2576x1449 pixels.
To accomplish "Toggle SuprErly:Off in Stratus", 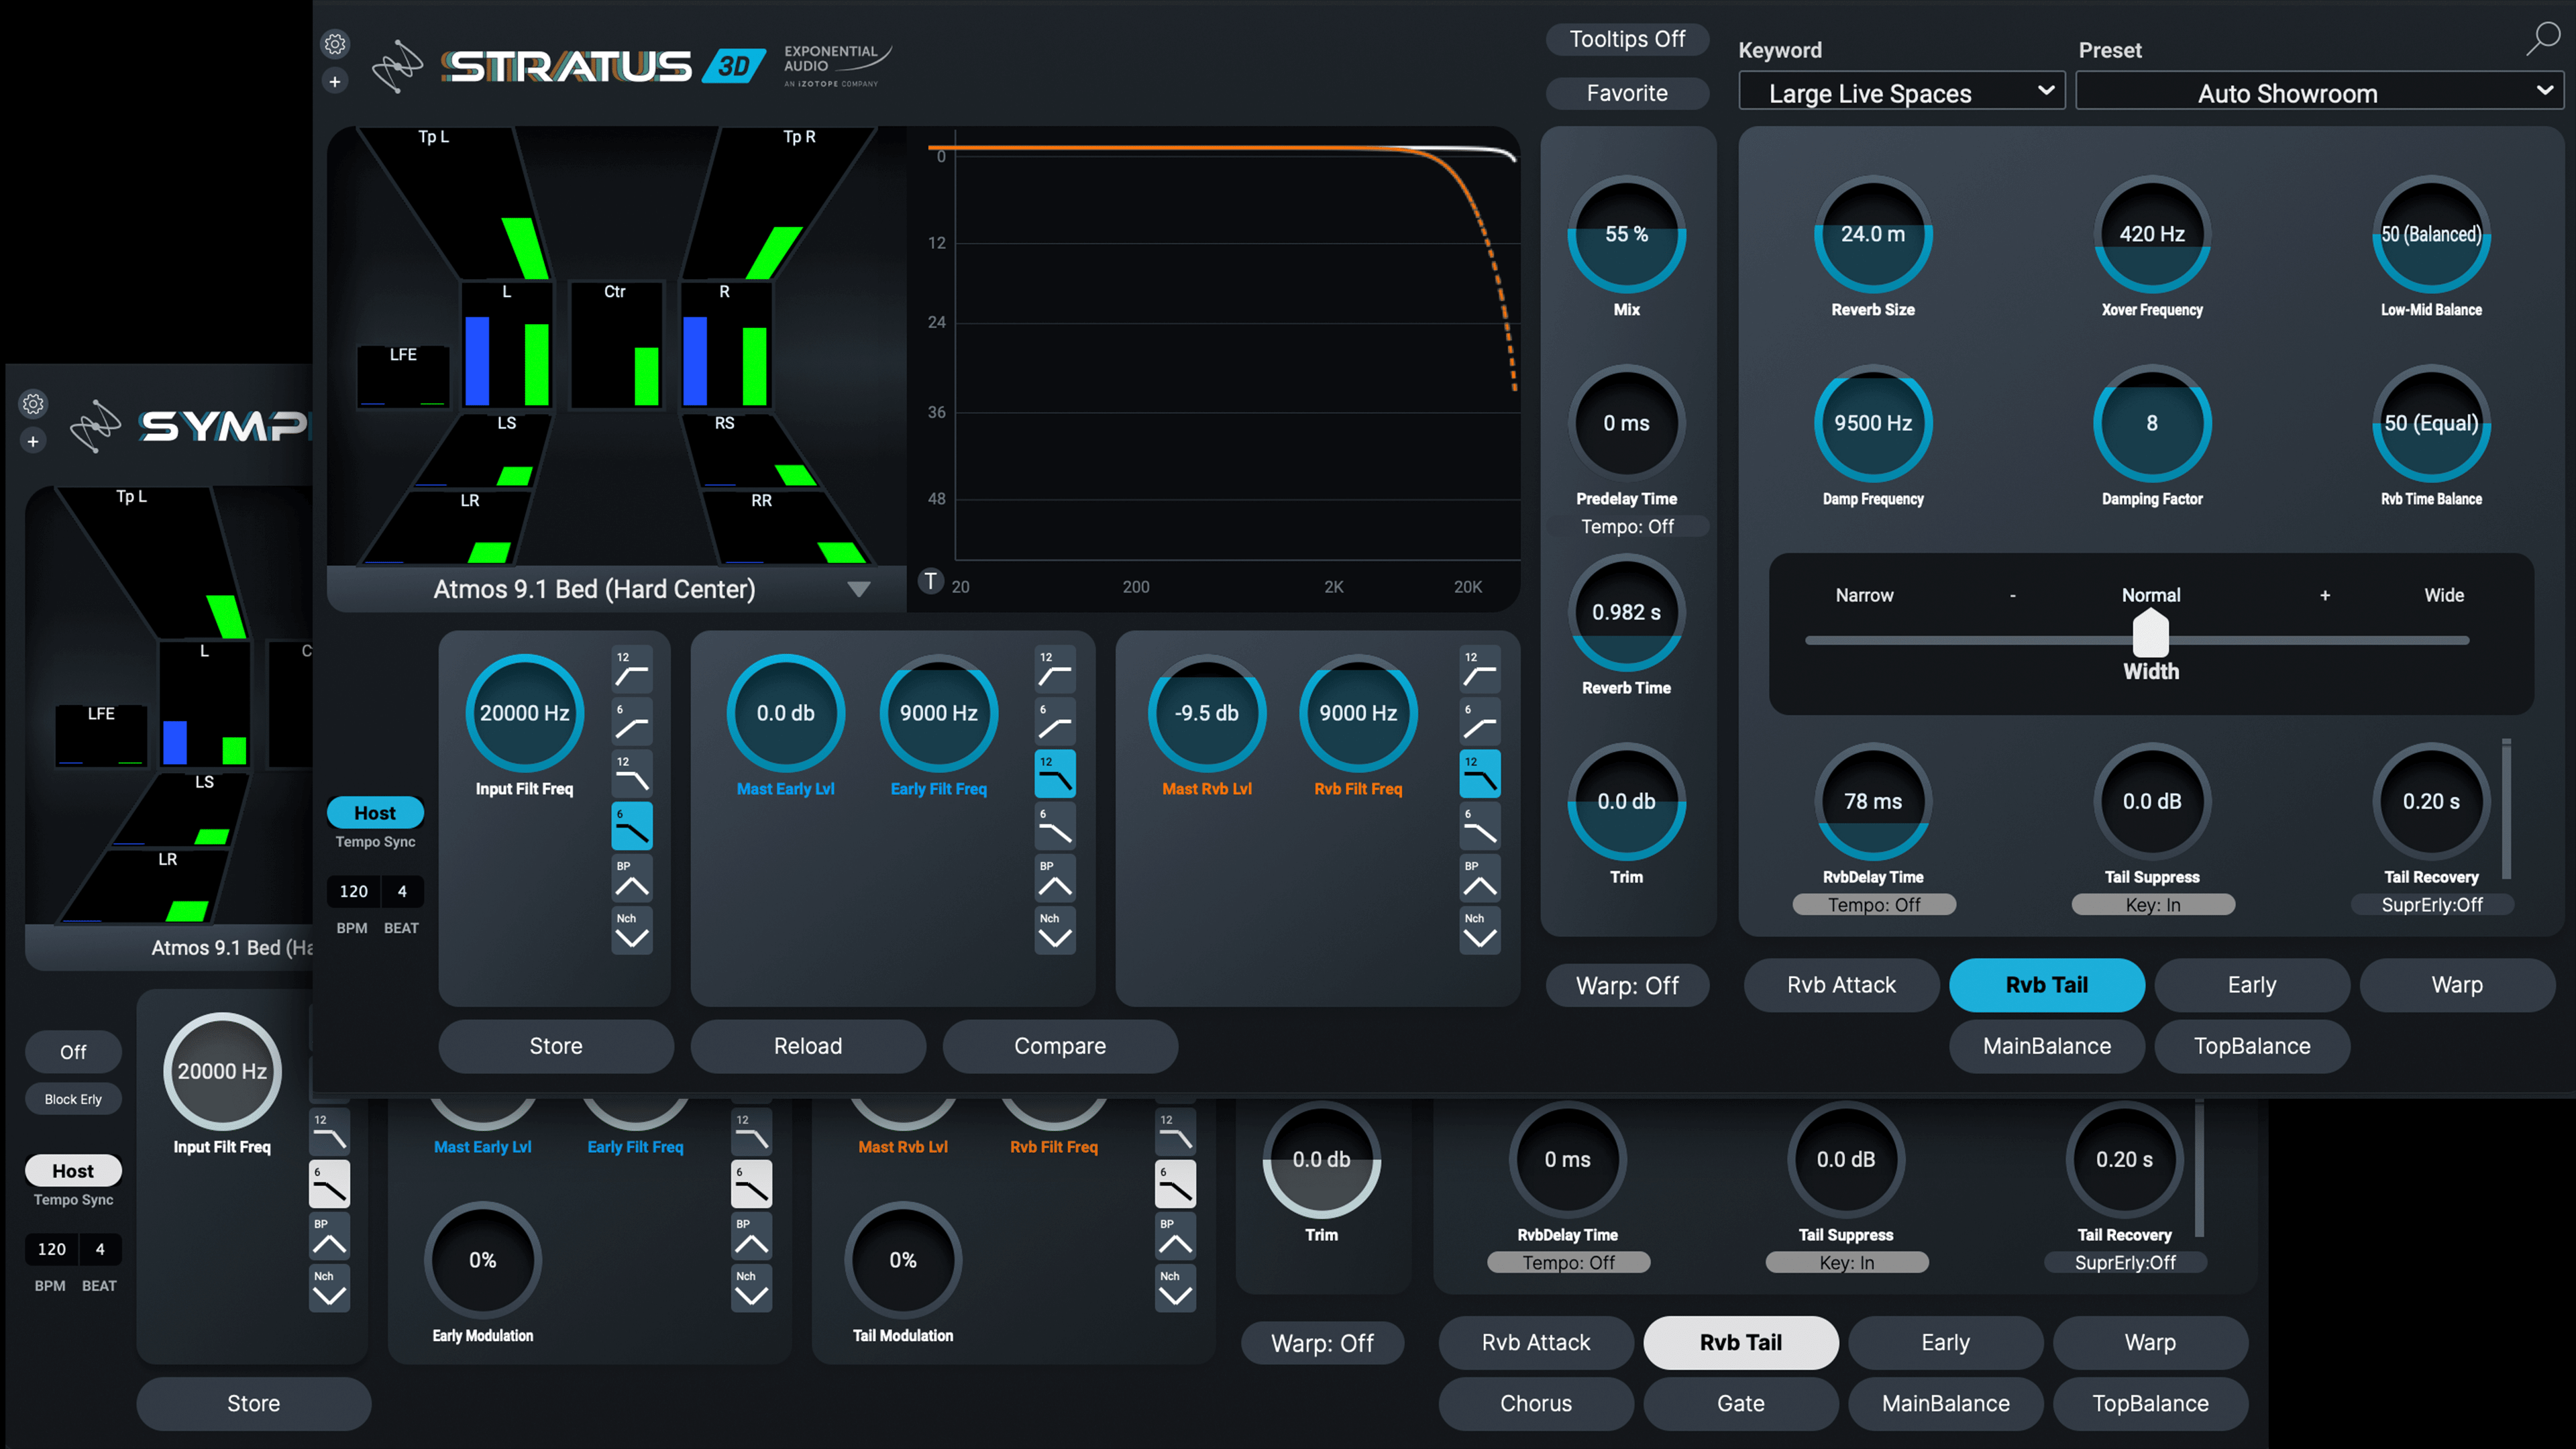I will point(2432,904).
